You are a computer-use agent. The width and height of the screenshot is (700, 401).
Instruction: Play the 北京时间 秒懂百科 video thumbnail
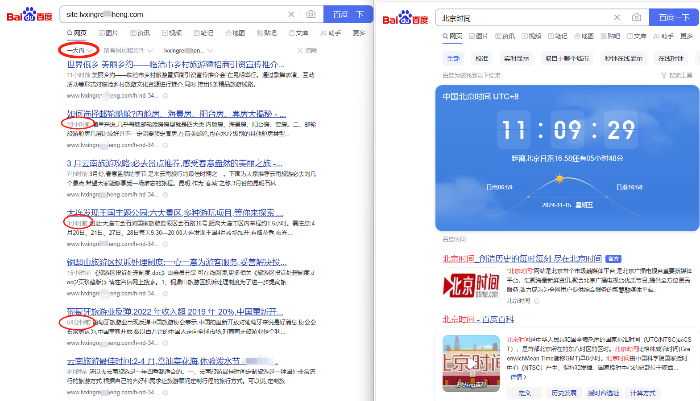pyautogui.click(x=471, y=364)
